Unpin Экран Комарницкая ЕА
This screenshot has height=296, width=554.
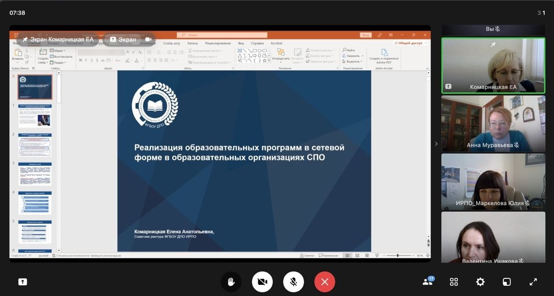25,39
